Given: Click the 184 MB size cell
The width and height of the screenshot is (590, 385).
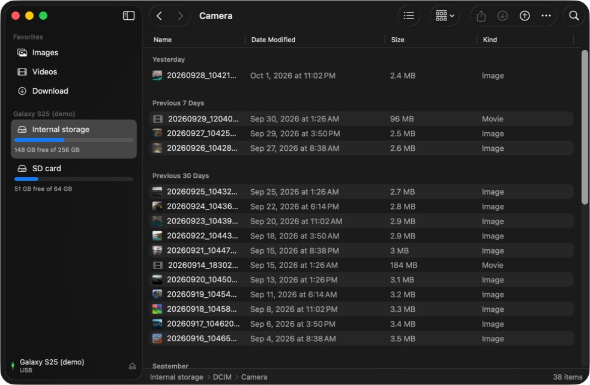Looking at the screenshot, I should click(x=404, y=265).
